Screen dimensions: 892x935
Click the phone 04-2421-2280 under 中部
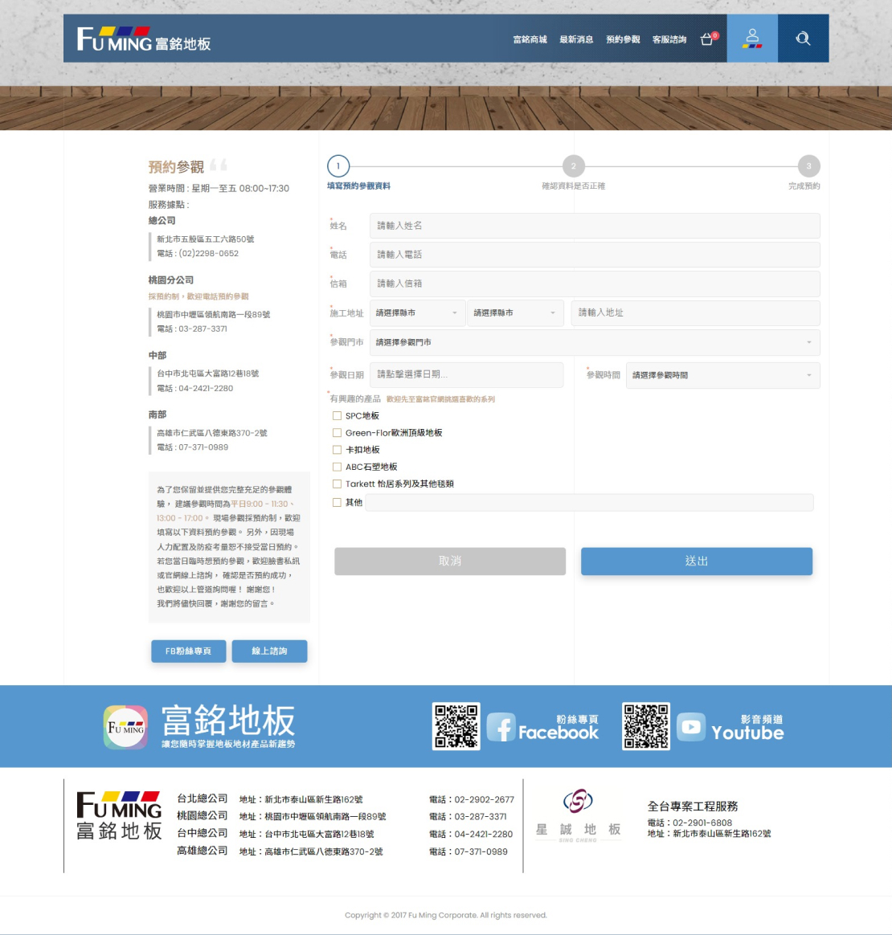point(206,388)
